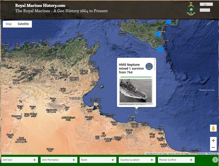Click HMS Neptune ship marker near Tripoli
This screenshot has height=166, width=219.
136,111
